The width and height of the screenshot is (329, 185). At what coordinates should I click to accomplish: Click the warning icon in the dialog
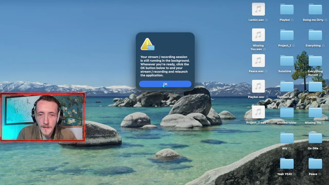pyautogui.click(x=148, y=44)
